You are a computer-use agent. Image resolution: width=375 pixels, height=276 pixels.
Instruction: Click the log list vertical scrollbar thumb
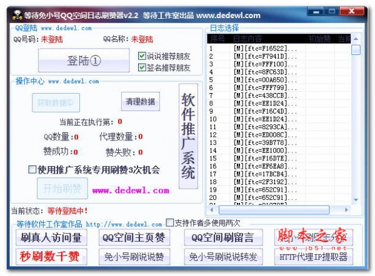pos(356,50)
